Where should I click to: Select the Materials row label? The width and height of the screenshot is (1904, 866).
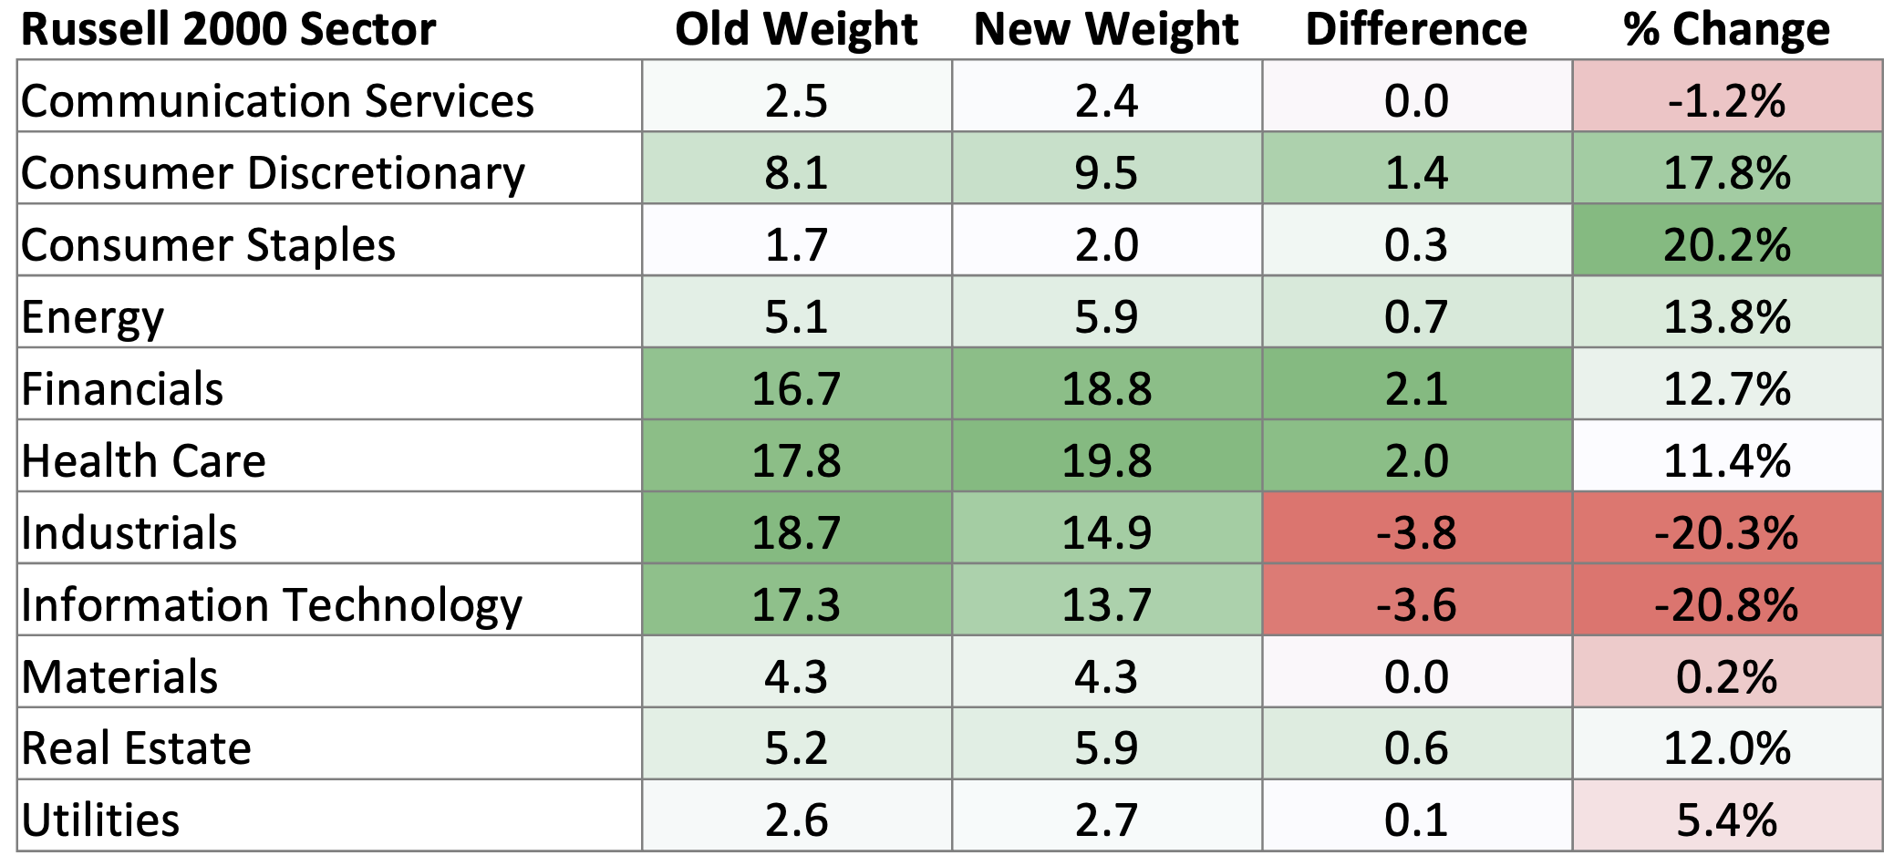point(119,676)
